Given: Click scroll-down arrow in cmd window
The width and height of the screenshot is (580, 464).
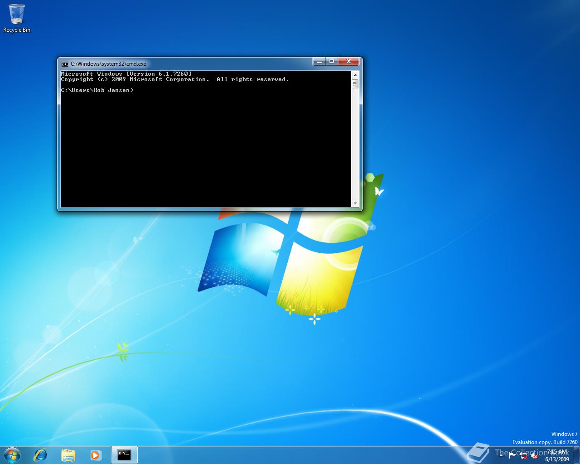Looking at the screenshot, I should (x=355, y=203).
